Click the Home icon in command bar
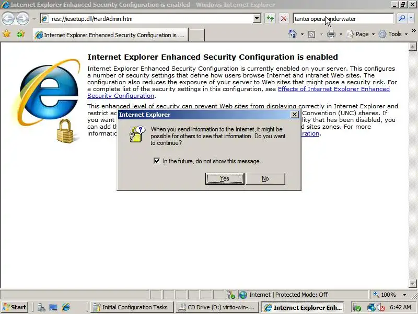418x314 pixels. tap(293, 34)
